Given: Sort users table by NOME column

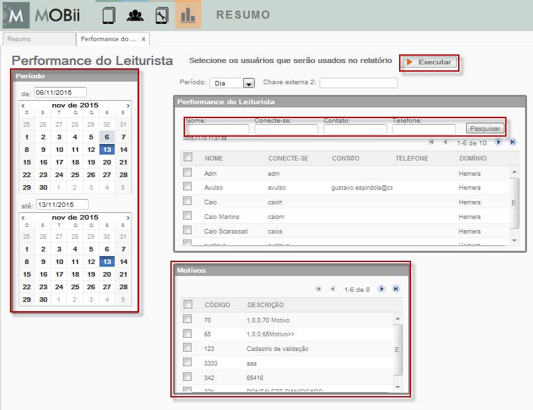Looking at the screenshot, I should tap(213, 158).
